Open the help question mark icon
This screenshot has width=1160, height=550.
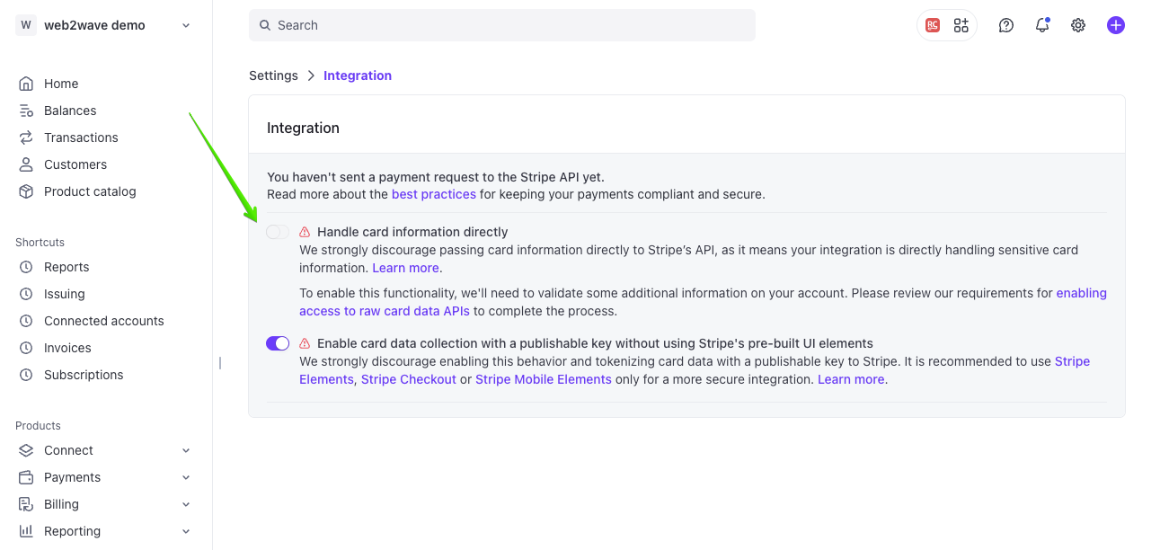click(x=1006, y=25)
